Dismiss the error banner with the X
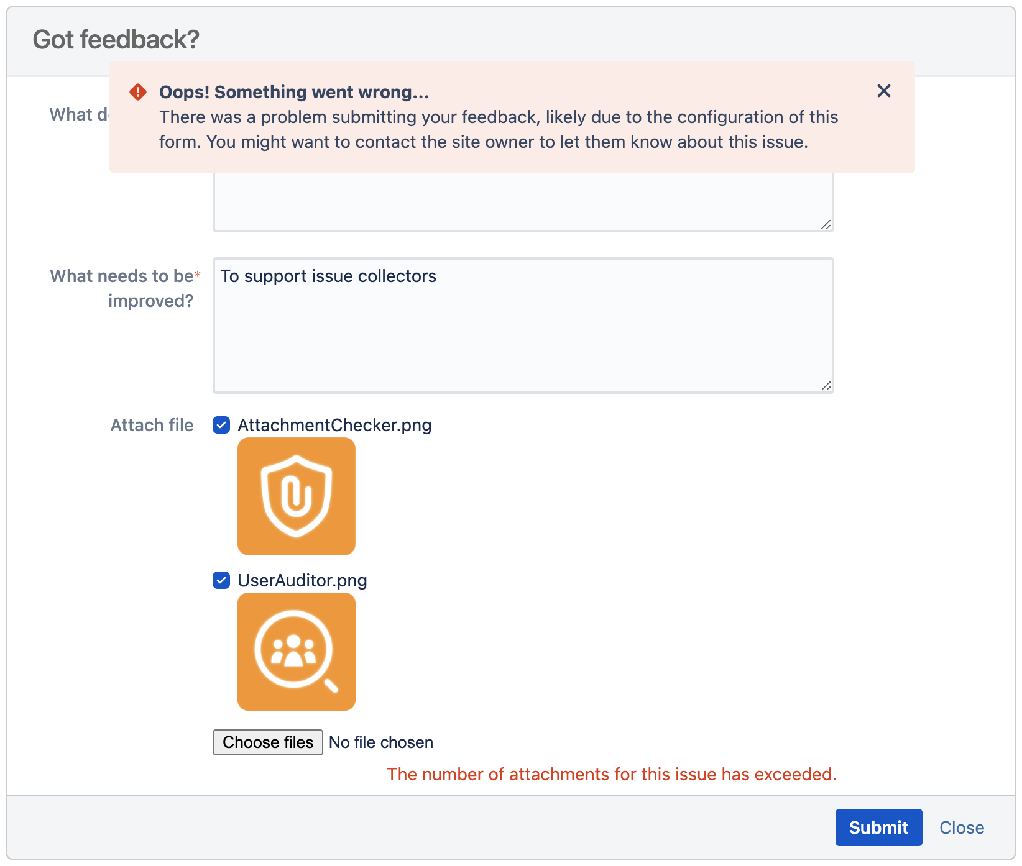 (x=883, y=91)
